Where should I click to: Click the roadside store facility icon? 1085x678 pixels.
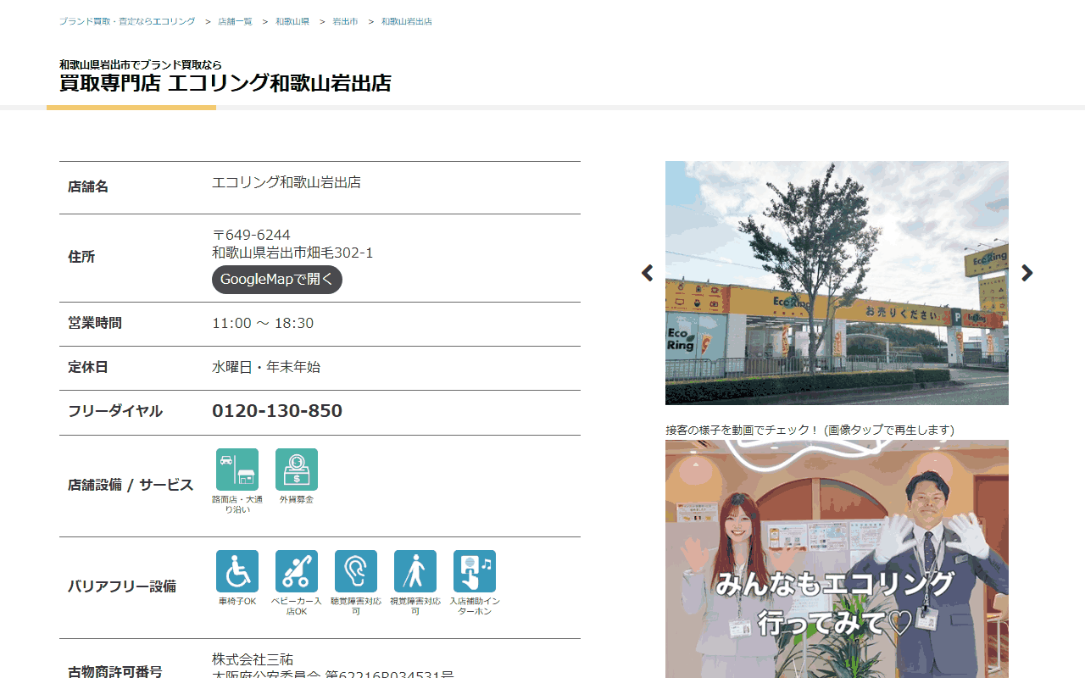click(237, 470)
